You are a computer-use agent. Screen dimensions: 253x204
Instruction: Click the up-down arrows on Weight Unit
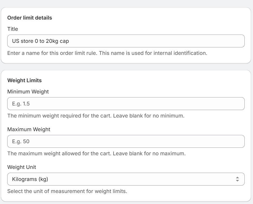237,179
